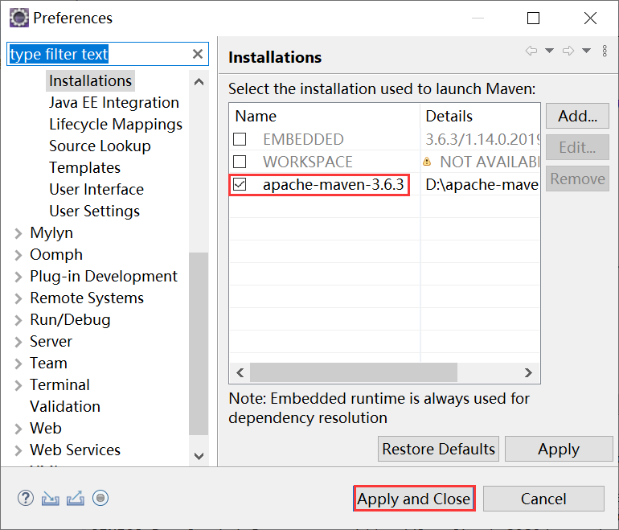Open the forward history dropdown arrow
This screenshot has height=530, width=619.
coord(586,51)
